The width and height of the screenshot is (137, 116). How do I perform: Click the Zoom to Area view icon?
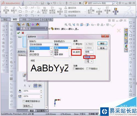70,25
